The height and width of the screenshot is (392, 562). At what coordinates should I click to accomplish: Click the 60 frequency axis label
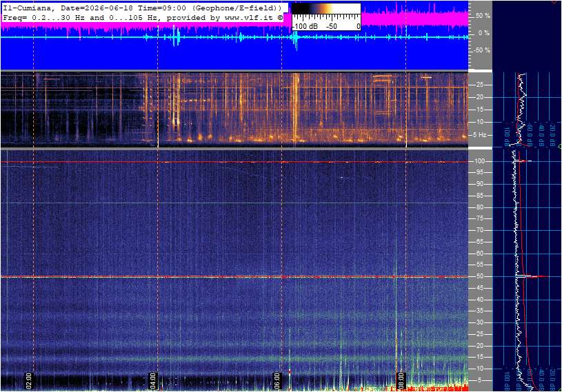(x=479, y=254)
